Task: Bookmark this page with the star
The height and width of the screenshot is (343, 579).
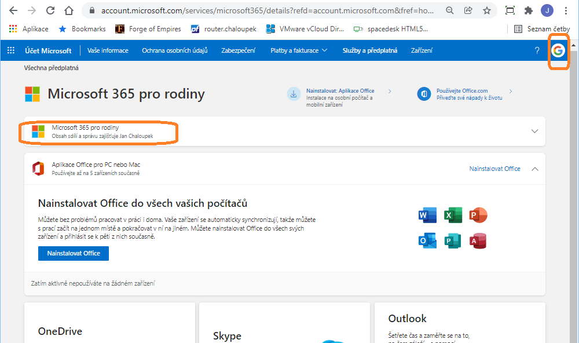Action: [487, 10]
